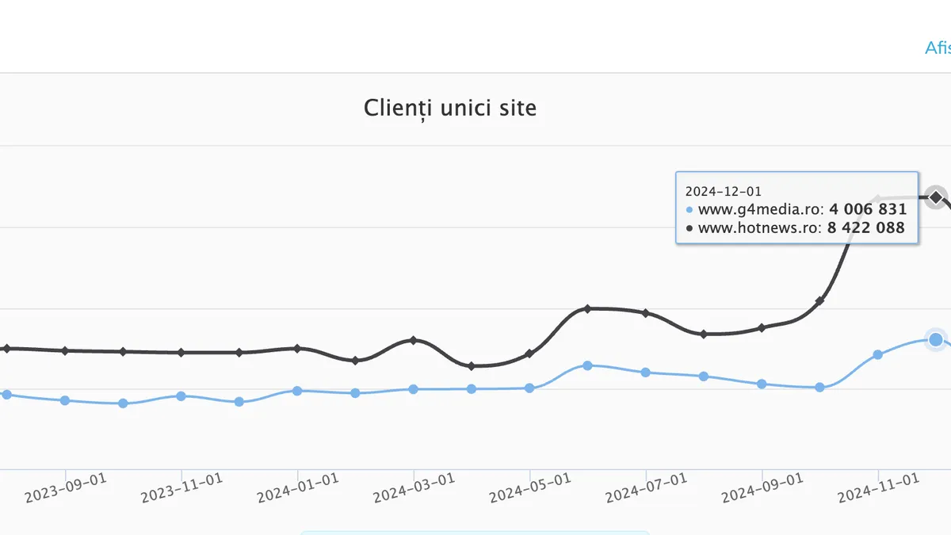Click hotnews.ro diamond marker at 2024-05-01
Image resolution: width=951 pixels, height=535 pixels.
[529, 353]
